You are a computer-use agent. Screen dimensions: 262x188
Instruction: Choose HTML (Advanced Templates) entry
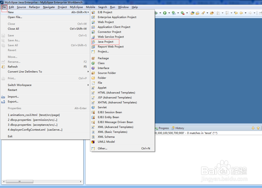point(116,93)
